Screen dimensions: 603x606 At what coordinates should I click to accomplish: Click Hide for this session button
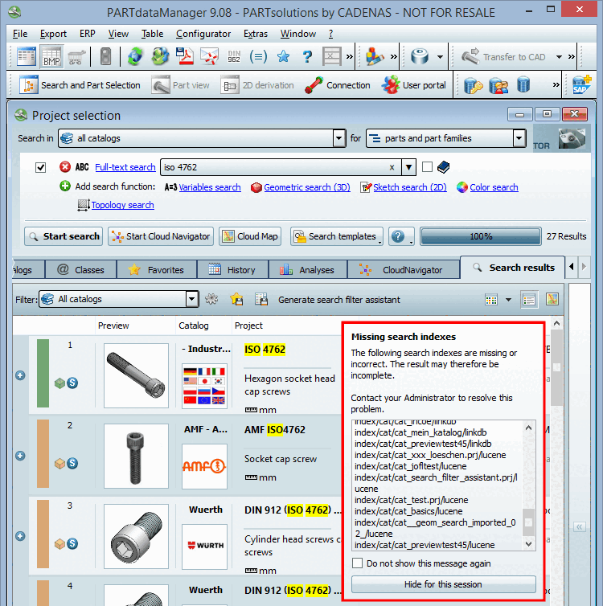[443, 584]
